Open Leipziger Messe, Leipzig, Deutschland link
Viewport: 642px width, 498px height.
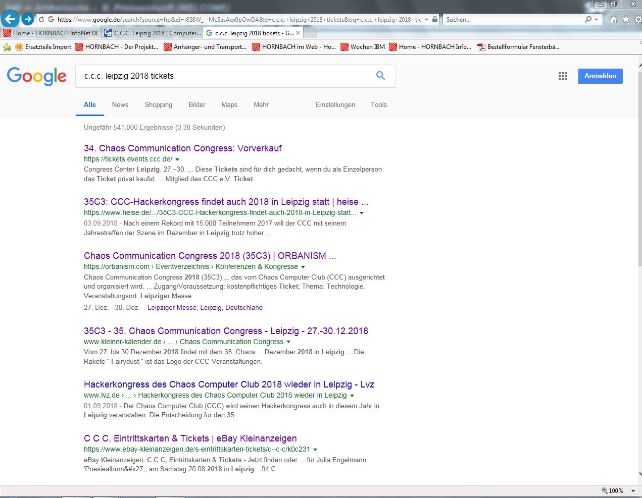click(x=205, y=307)
